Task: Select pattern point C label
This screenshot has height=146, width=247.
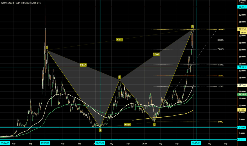Action: click(x=154, y=125)
